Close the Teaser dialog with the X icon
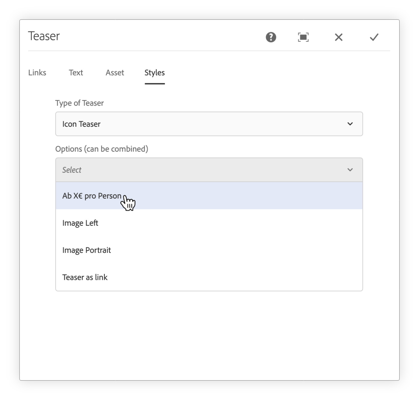This screenshot has width=419, height=400. coord(338,37)
